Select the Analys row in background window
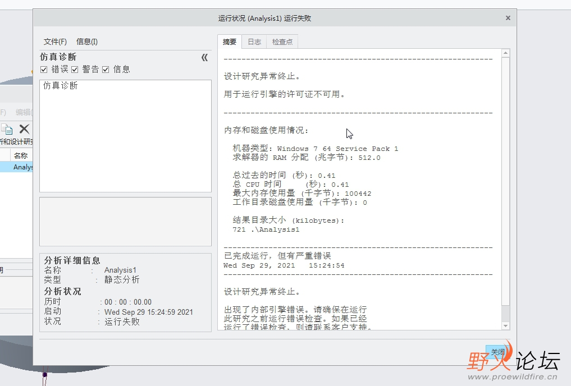 click(16, 167)
